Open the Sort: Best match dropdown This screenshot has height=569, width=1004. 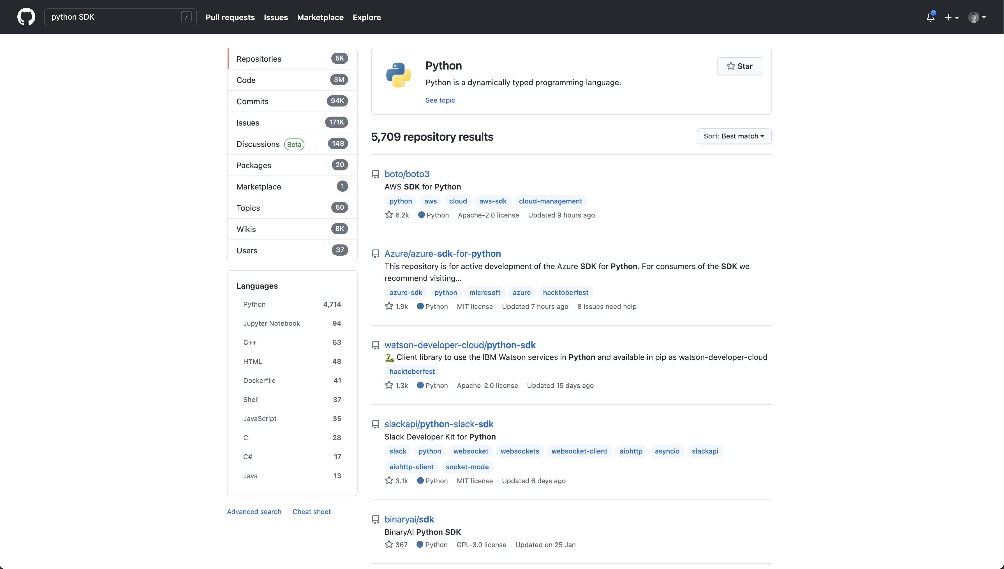coord(734,136)
